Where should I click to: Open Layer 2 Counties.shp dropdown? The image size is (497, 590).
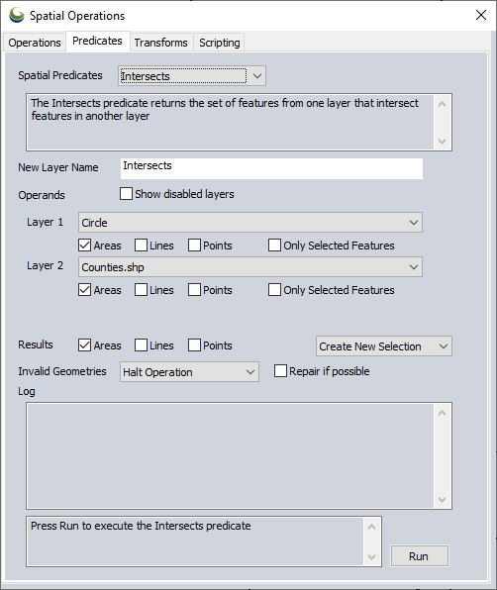point(250,267)
